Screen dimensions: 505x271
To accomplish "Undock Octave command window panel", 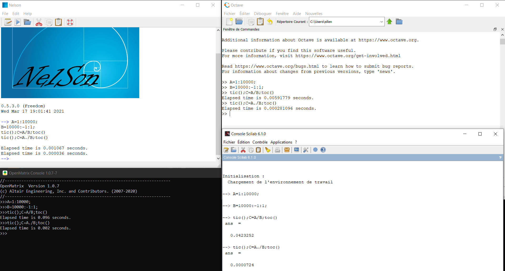I will click(495, 29).
